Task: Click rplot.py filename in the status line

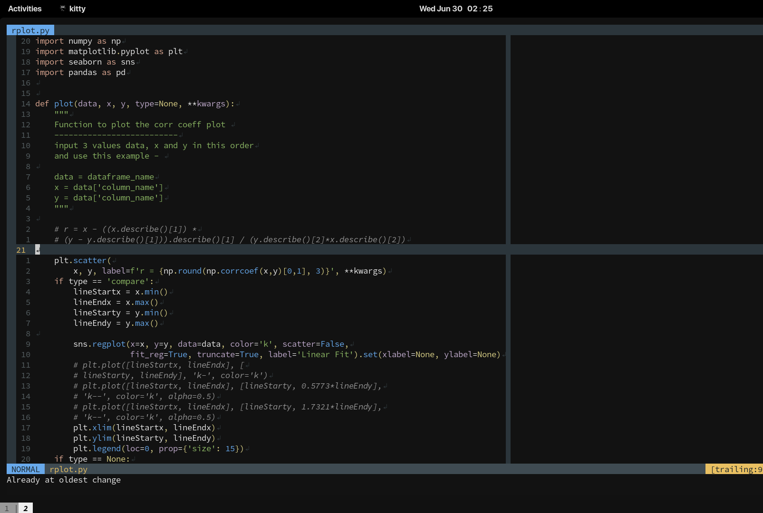Action: point(68,469)
